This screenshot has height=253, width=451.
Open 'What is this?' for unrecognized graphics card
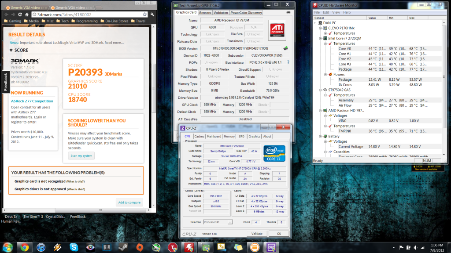point(75,181)
